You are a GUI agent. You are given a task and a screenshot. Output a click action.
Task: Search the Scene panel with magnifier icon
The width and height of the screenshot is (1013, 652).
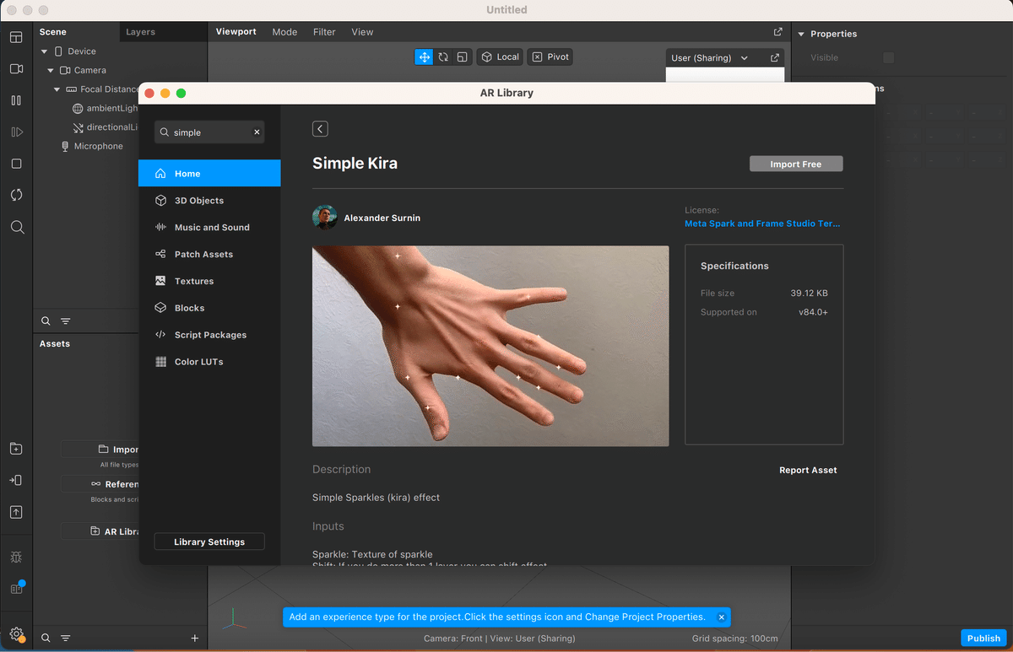pyautogui.click(x=46, y=321)
